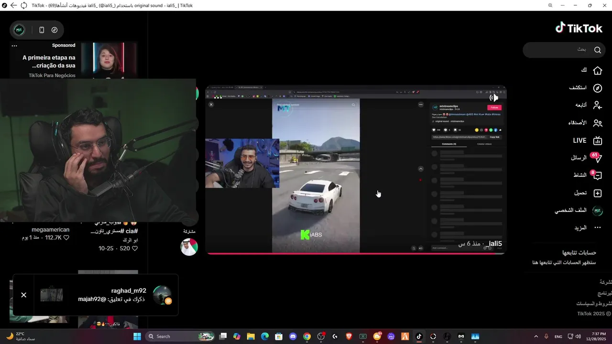Click the TikTok Para Negócios advertiser name
Screen dimensions: 612x344
click(52, 75)
